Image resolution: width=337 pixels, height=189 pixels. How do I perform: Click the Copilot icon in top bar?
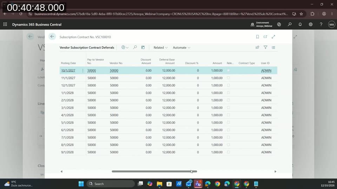[x=279, y=24]
